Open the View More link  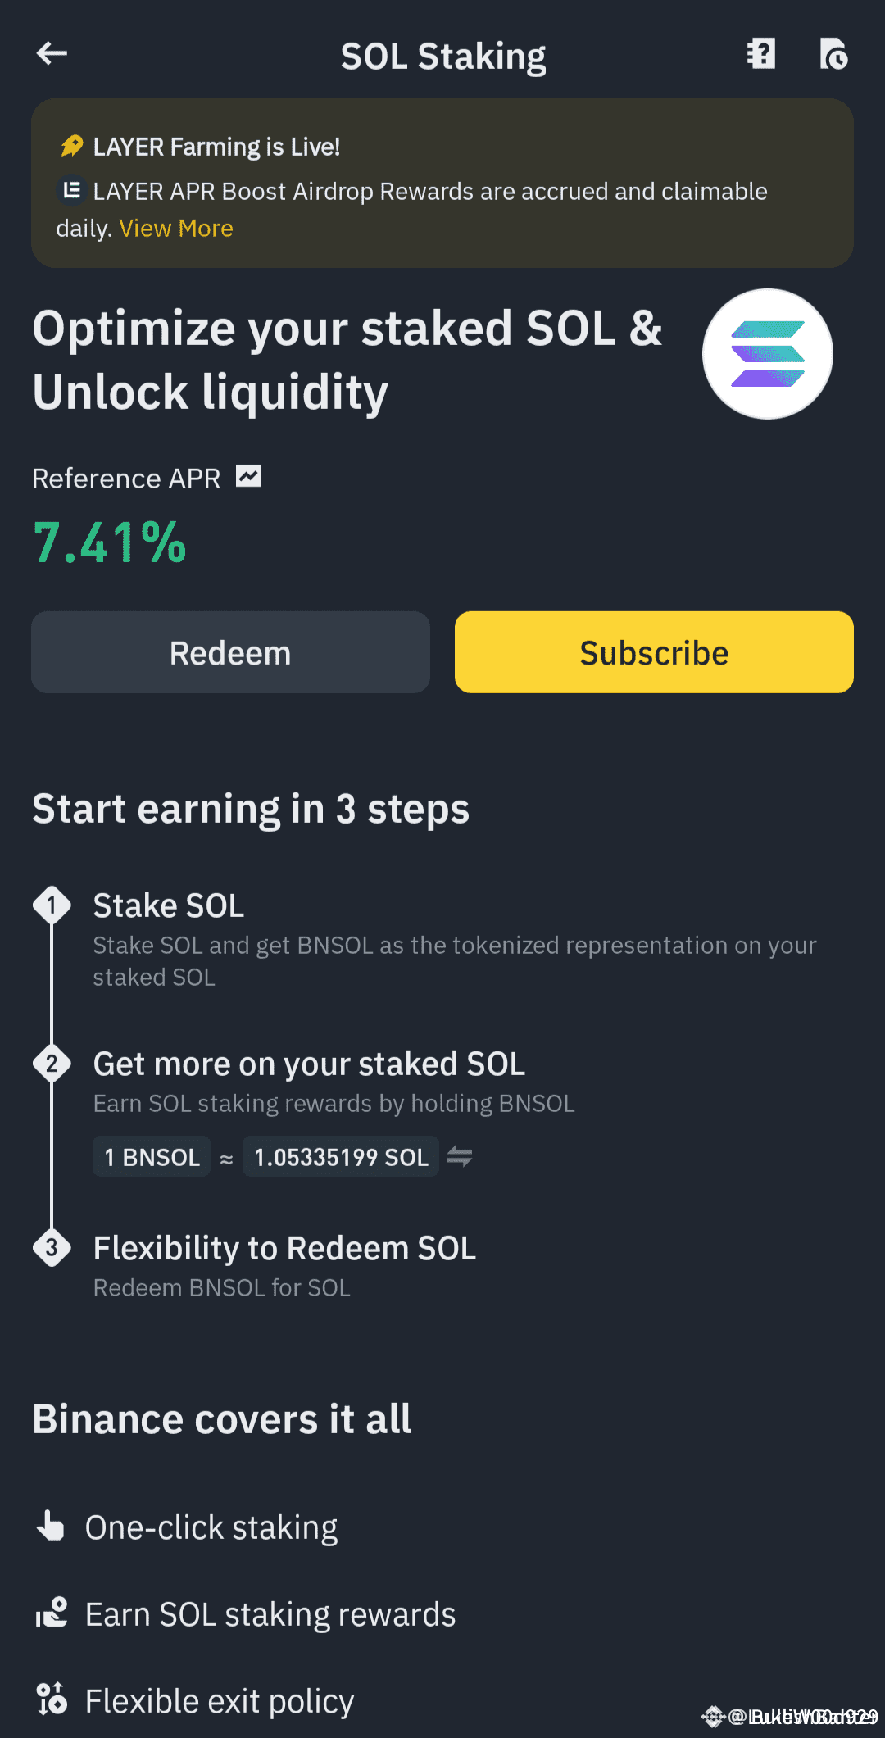[x=176, y=229]
